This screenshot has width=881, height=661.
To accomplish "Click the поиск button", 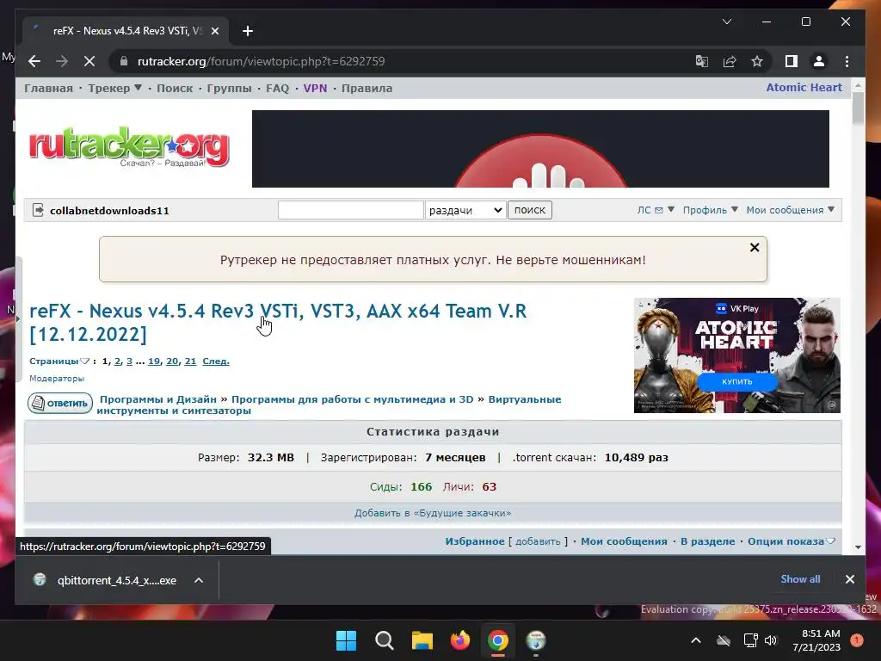I will [x=530, y=210].
